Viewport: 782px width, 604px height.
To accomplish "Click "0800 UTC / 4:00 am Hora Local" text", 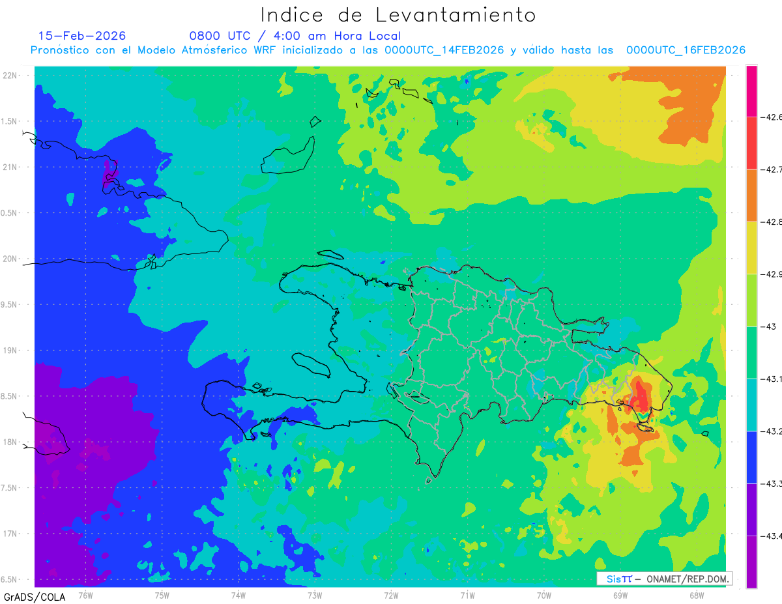I will click(295, 36).
